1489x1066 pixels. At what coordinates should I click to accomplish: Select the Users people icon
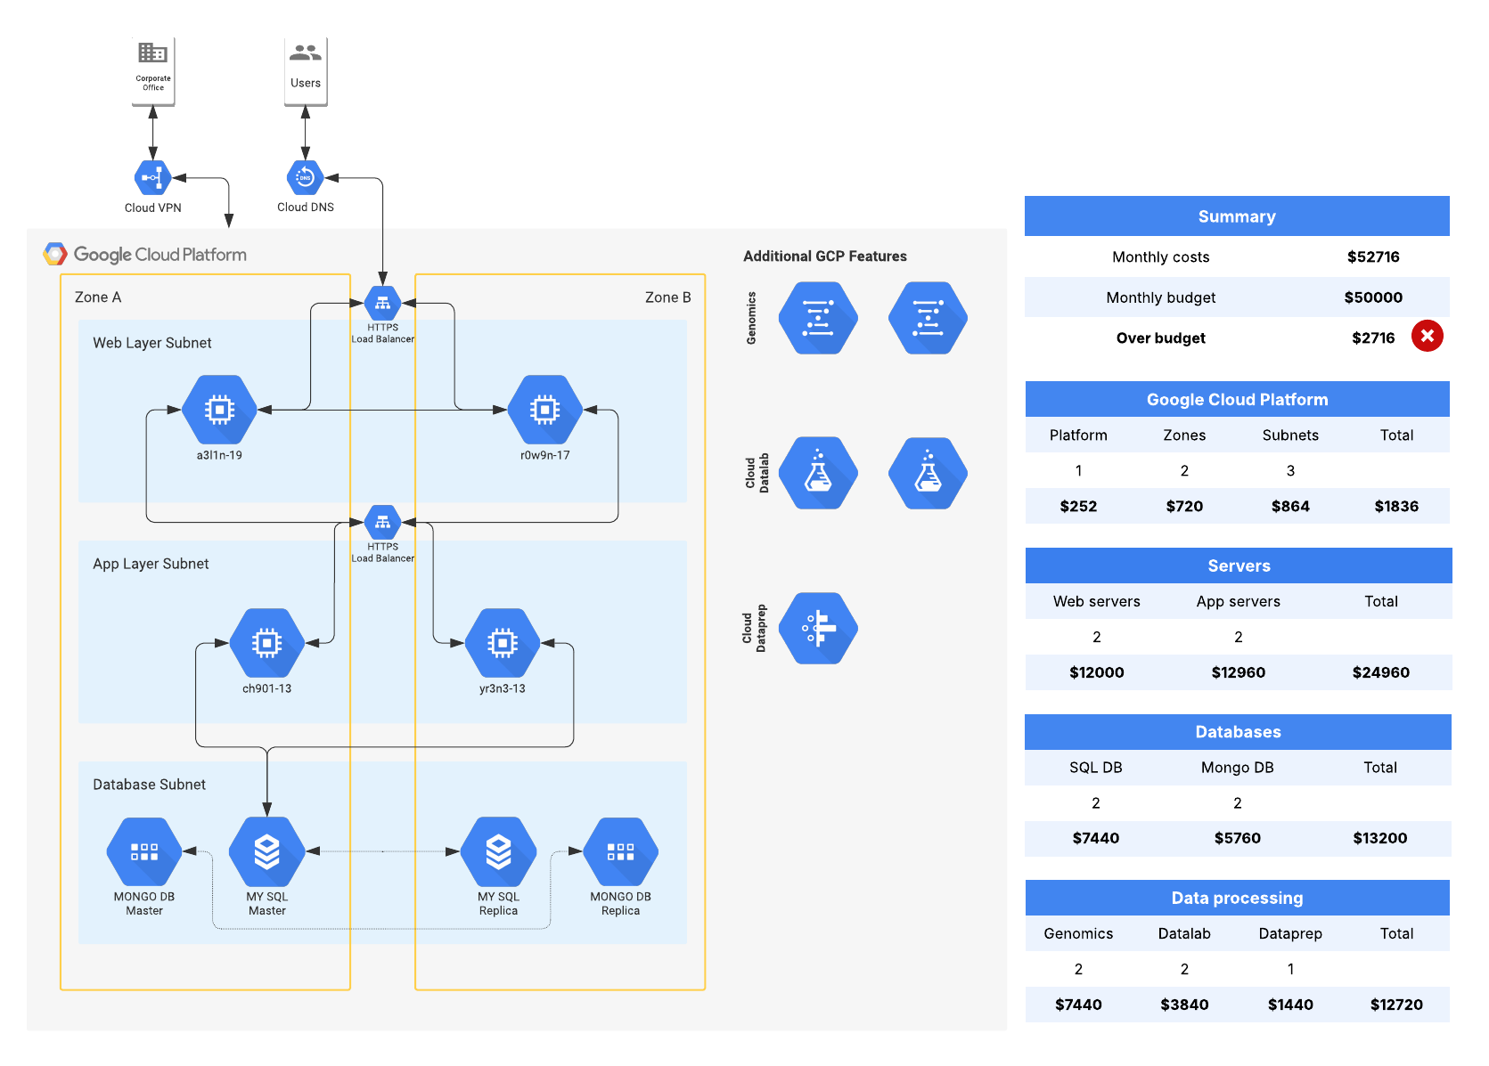pyautogui.click(x=305, y=53)
